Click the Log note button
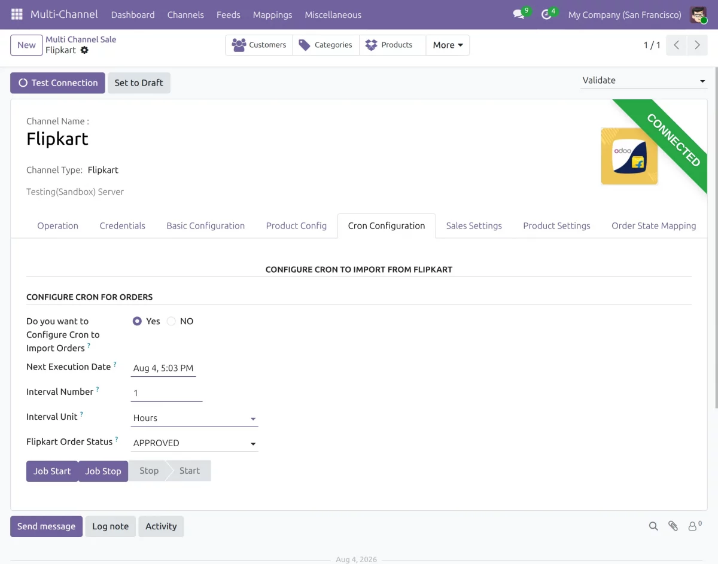The width and height of the screenshot is (718, 564). click(110, 526)
